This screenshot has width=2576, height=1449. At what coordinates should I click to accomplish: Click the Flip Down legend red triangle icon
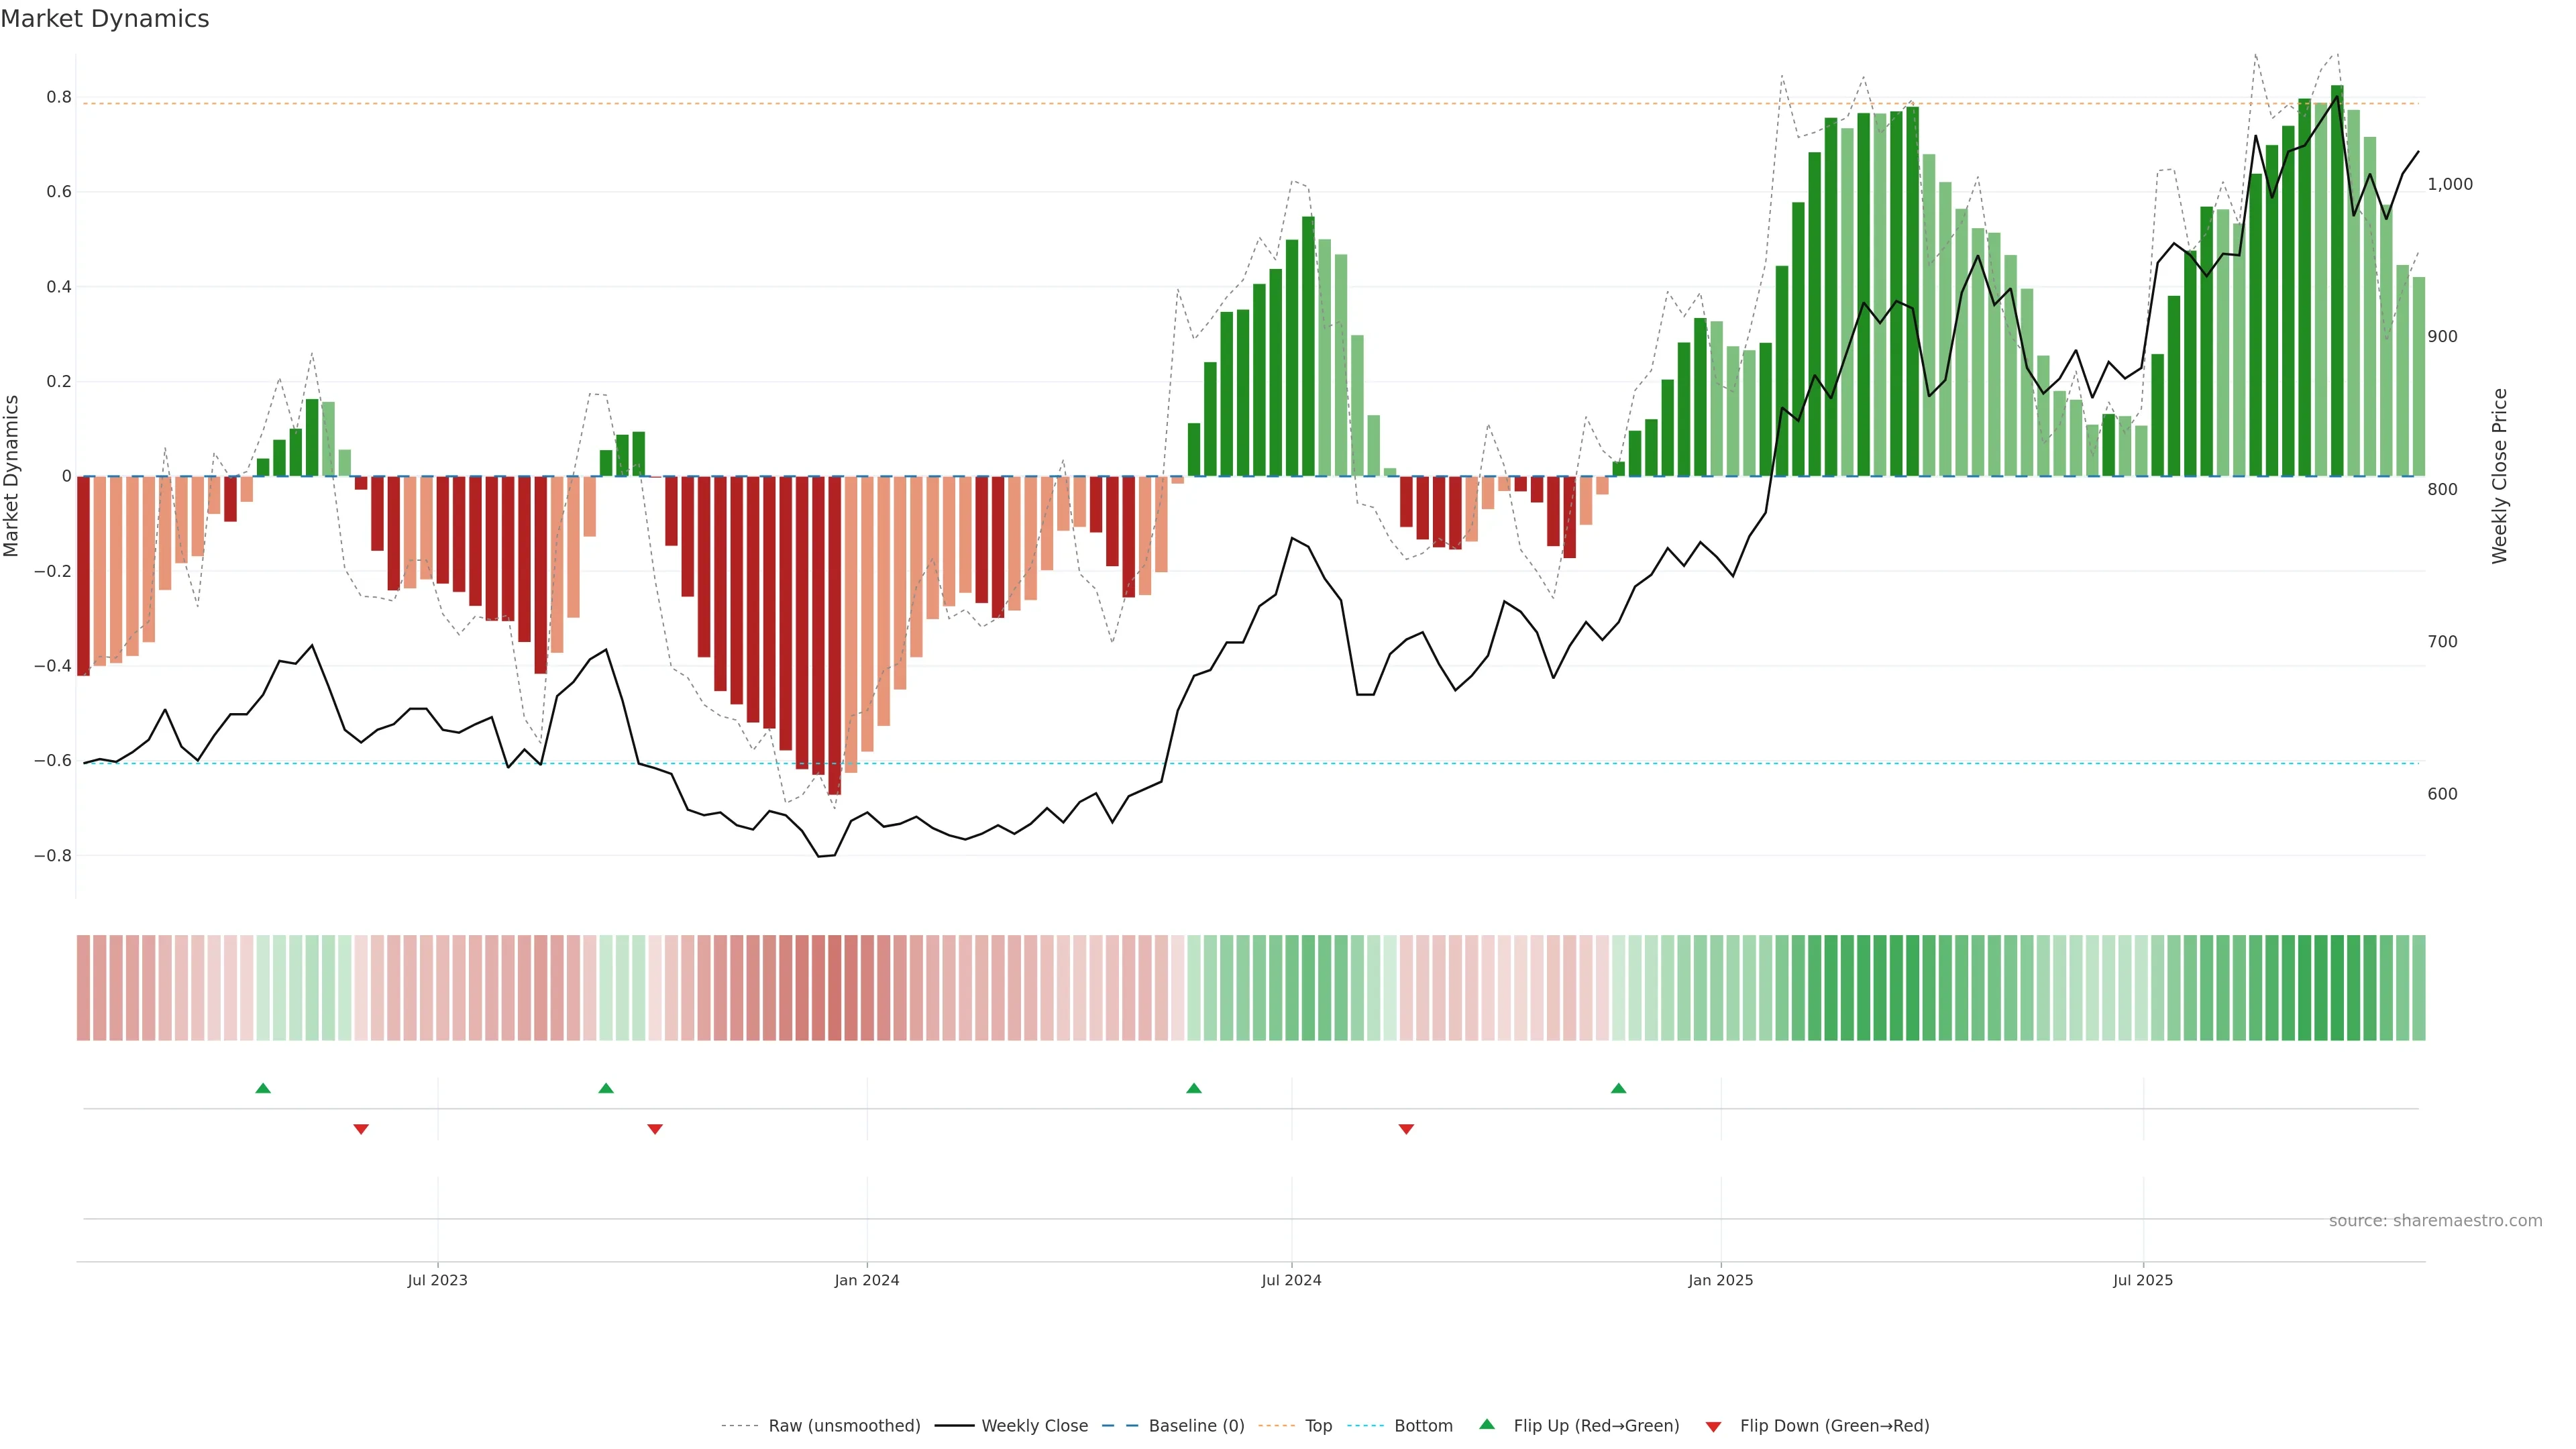pos(1713,1426)
